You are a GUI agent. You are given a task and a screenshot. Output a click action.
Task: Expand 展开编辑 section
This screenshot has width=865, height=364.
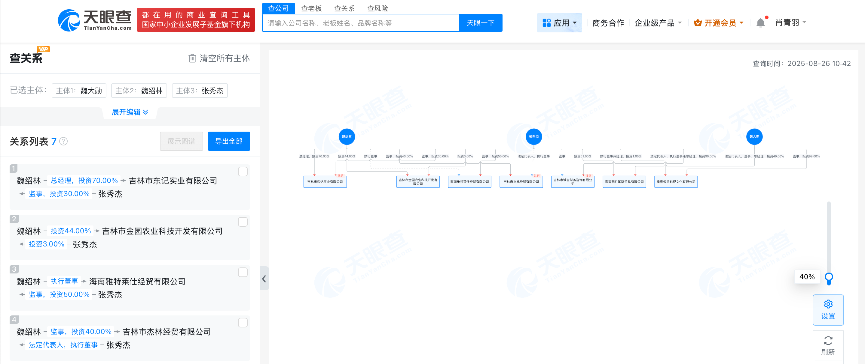(129, 112)
